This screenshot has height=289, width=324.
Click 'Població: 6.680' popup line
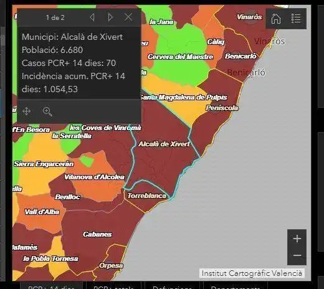[52, 50]
